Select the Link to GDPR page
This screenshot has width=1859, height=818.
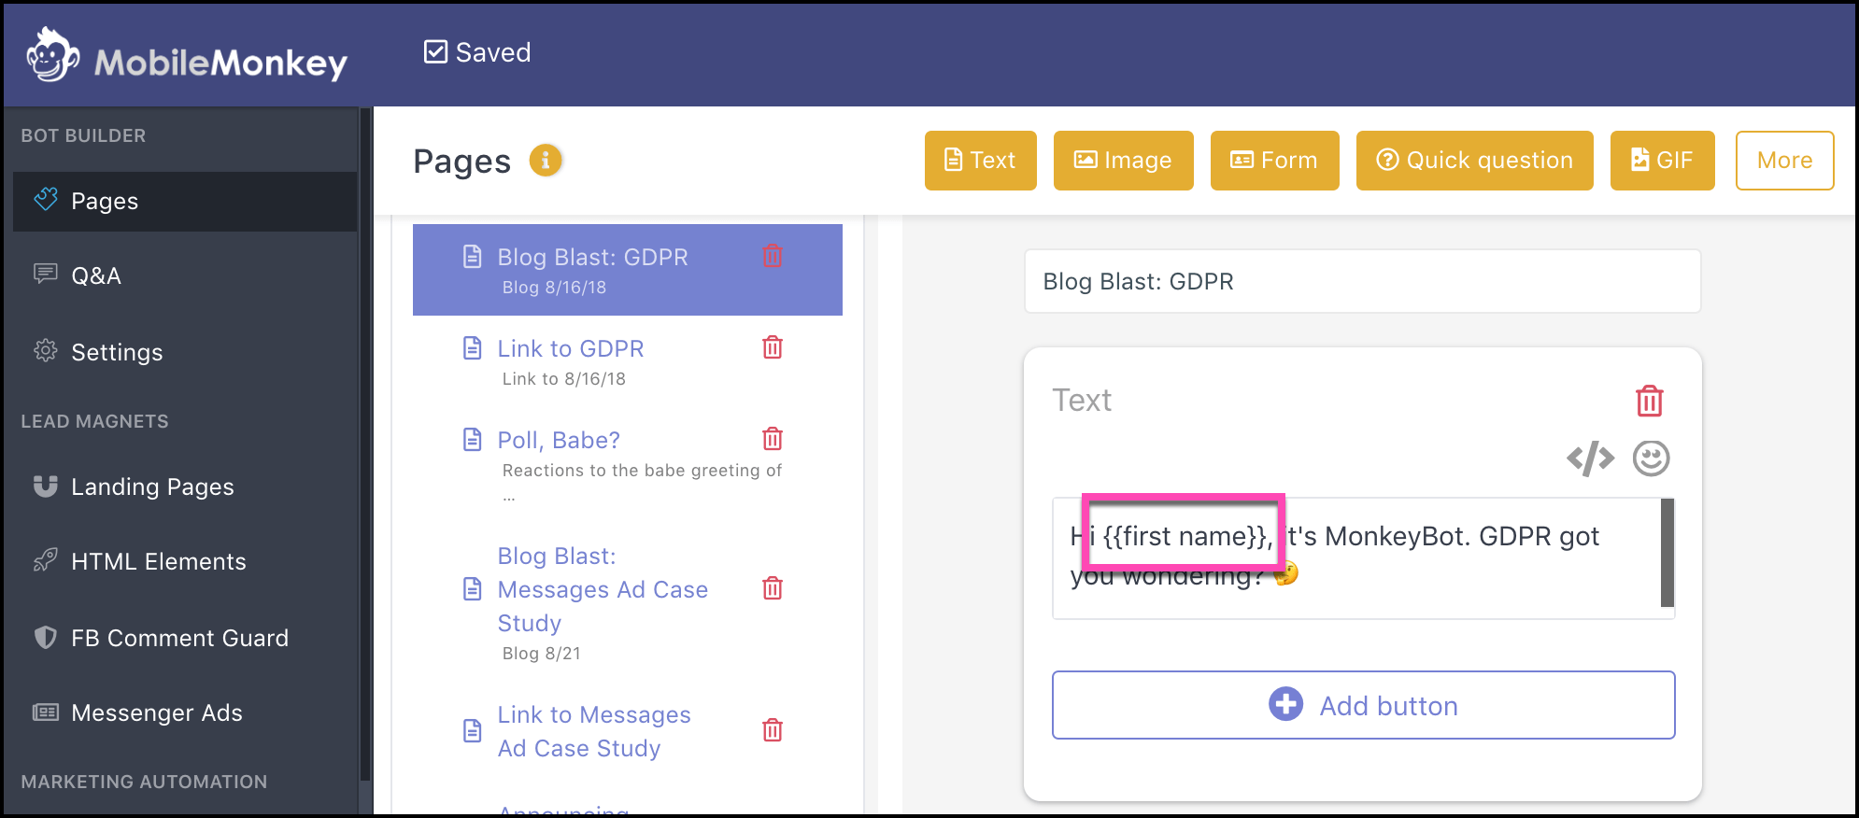571,349
